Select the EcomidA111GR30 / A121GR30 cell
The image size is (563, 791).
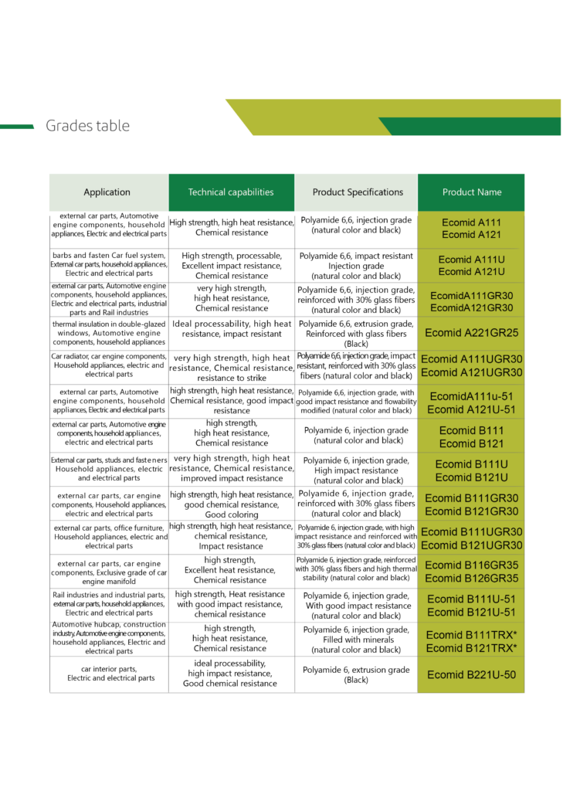pos(471,302)
